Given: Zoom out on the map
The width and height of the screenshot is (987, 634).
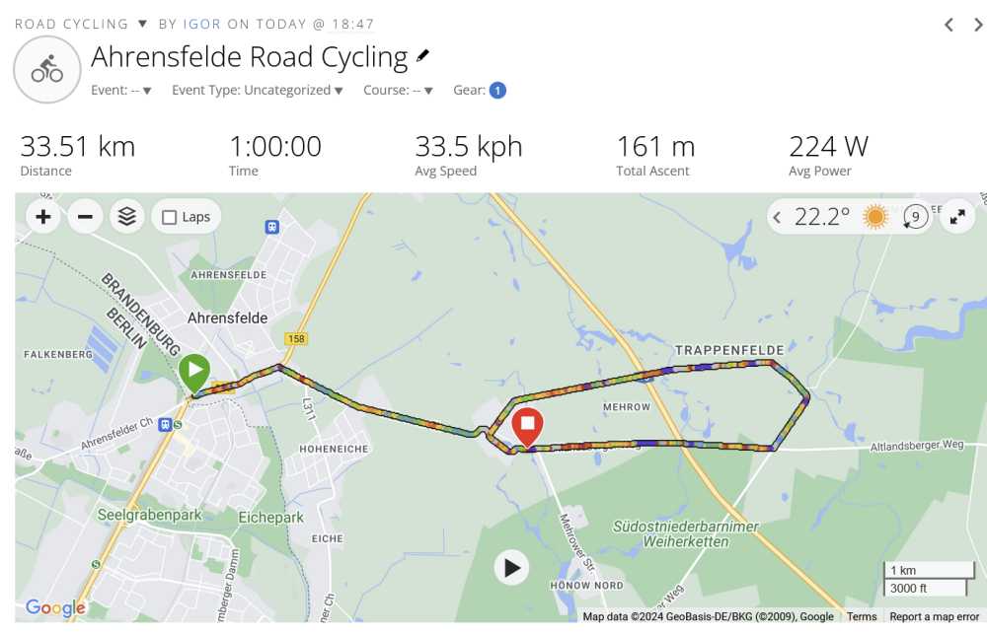Looking at the screenshot, I should point(85,217).
